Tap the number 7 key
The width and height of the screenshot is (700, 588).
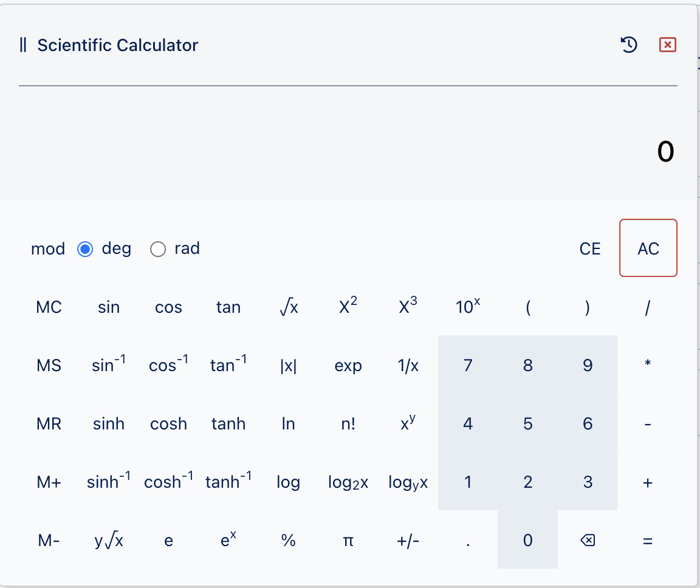click(x=468, y=366)
